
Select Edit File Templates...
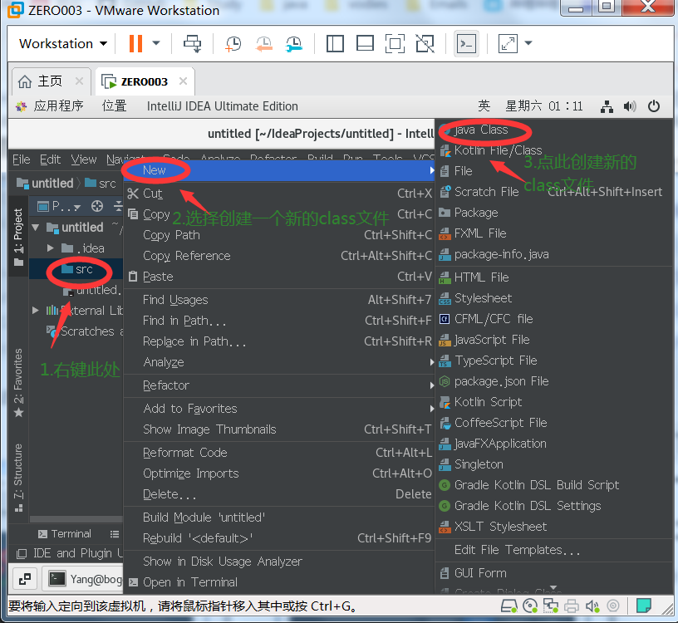click(x=554, y=550)
